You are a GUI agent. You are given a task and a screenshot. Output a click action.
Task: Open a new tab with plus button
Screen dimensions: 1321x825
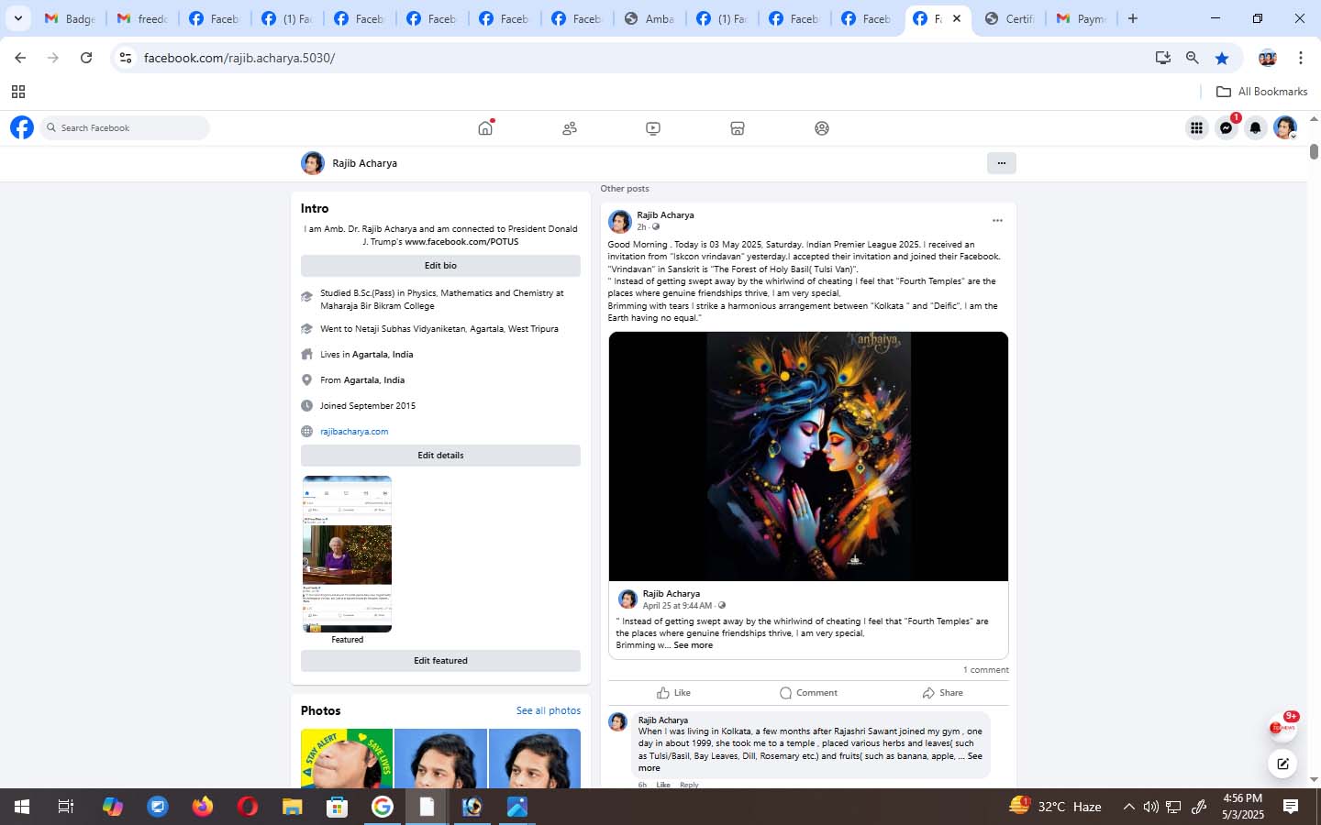1133,18
